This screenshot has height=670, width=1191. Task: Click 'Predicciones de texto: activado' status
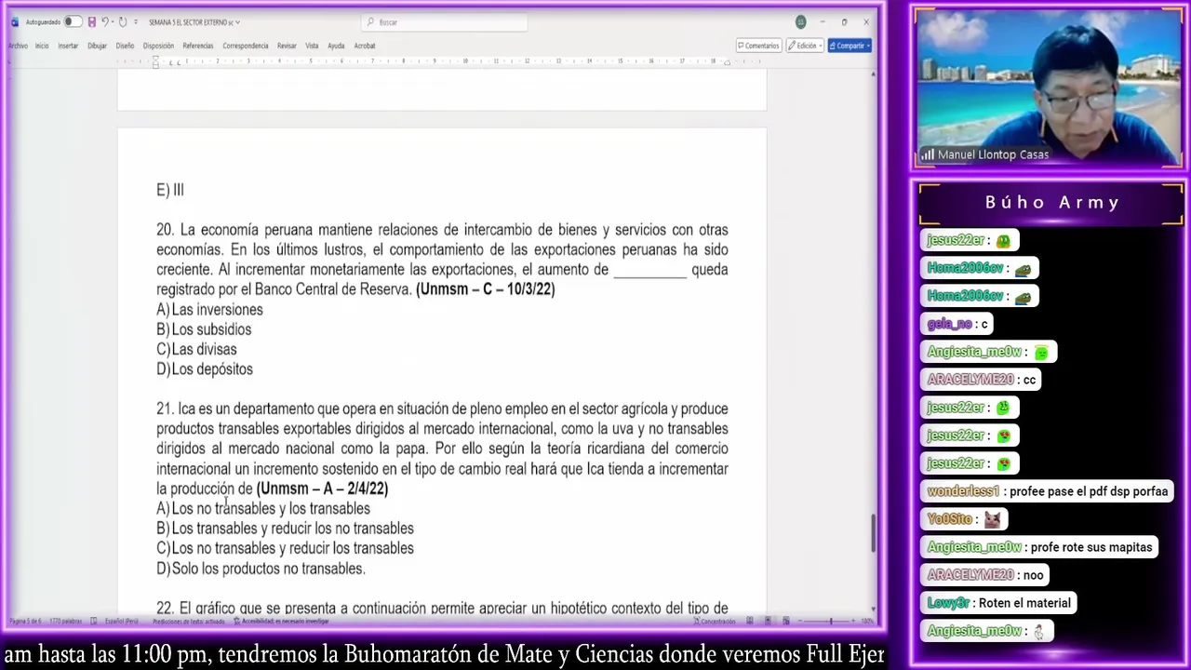point(189,621)
